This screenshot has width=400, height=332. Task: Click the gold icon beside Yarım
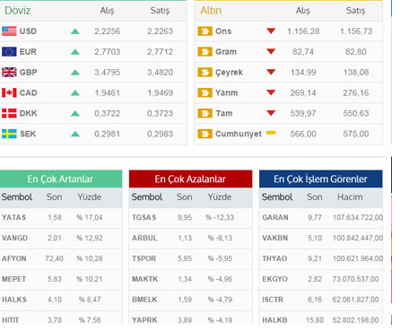(x=204, y=92)
